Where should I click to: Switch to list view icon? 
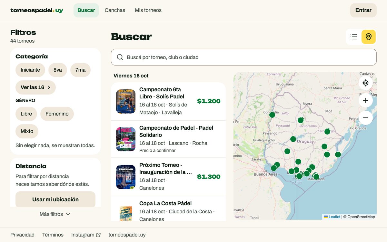point(354,37)
